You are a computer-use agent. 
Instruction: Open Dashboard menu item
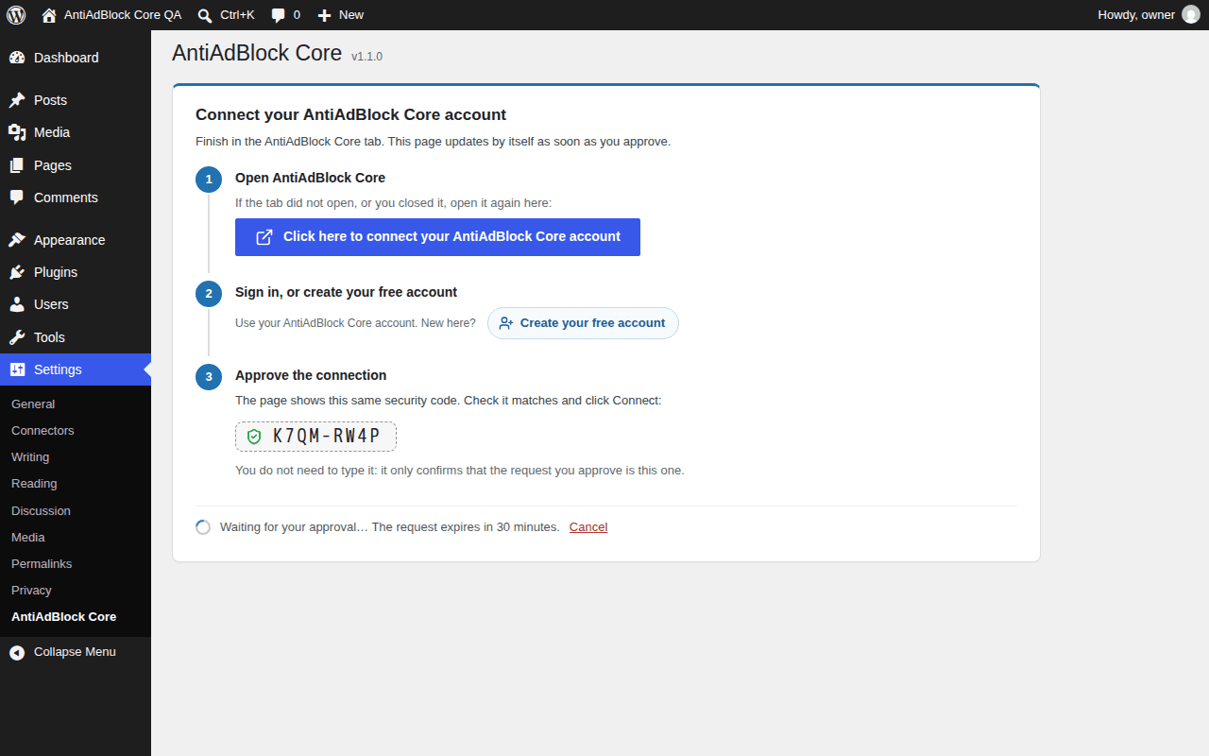click(x=76, y=58)
